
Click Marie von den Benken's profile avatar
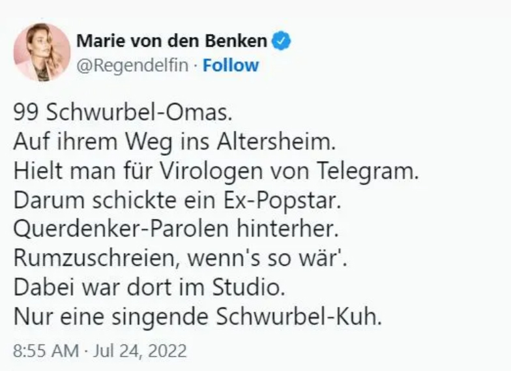42,52
